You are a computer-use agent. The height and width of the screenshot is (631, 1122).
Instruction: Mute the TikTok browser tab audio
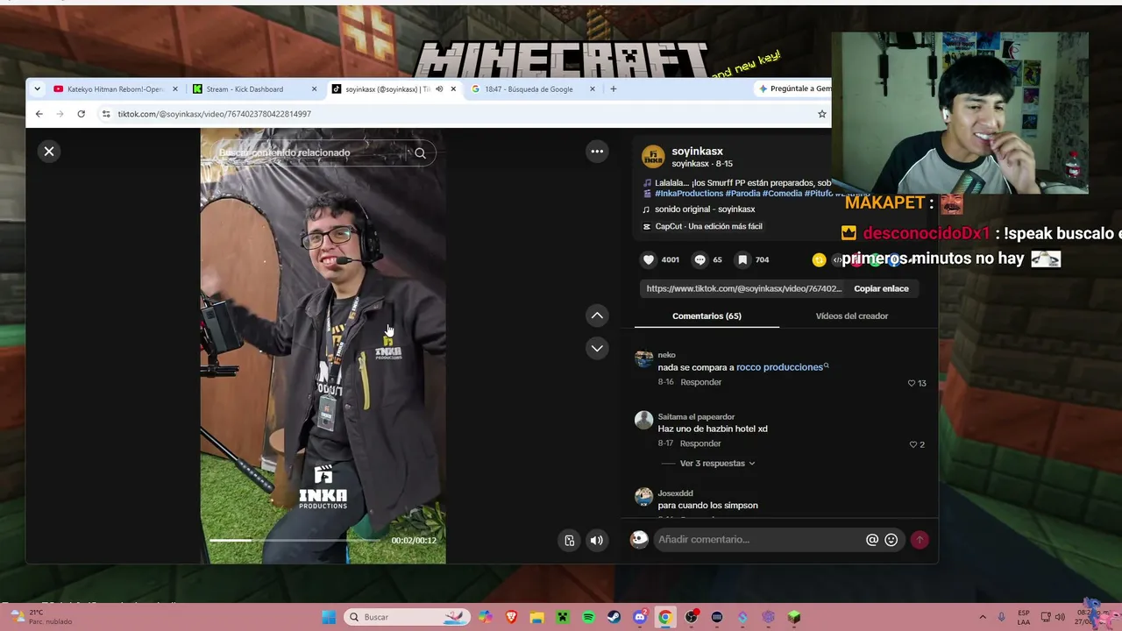(x=439, y=89)
